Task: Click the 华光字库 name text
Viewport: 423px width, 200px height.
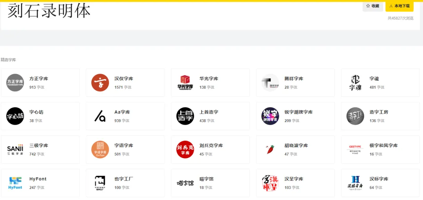Action: click(x=209, y=79)
